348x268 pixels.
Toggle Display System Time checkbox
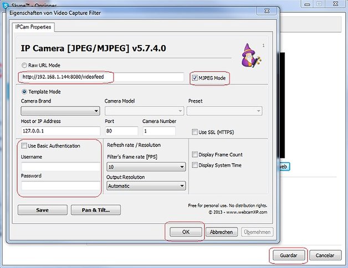195,165
